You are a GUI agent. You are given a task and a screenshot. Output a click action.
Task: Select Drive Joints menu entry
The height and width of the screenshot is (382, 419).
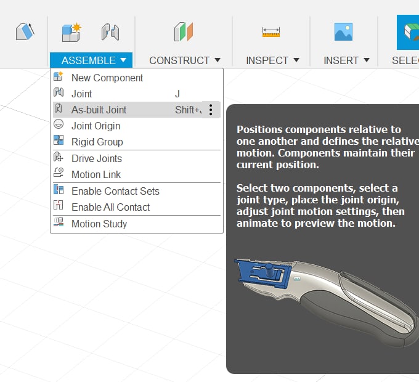pos(137,158)
